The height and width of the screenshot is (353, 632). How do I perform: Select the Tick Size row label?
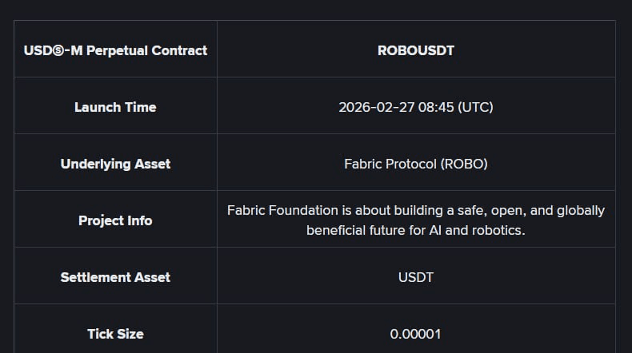point(115,334)
